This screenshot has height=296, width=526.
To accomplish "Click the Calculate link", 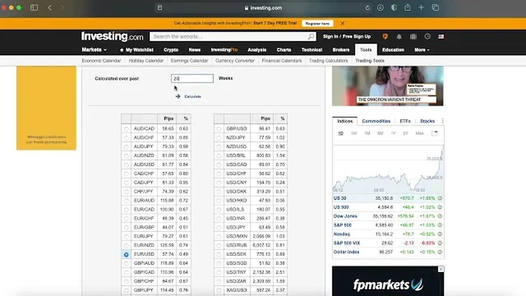I will (193, 96).
